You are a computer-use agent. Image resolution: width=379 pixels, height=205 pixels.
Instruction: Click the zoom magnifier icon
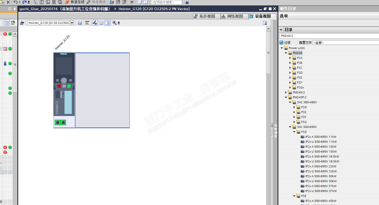click(x=114, y=23)
